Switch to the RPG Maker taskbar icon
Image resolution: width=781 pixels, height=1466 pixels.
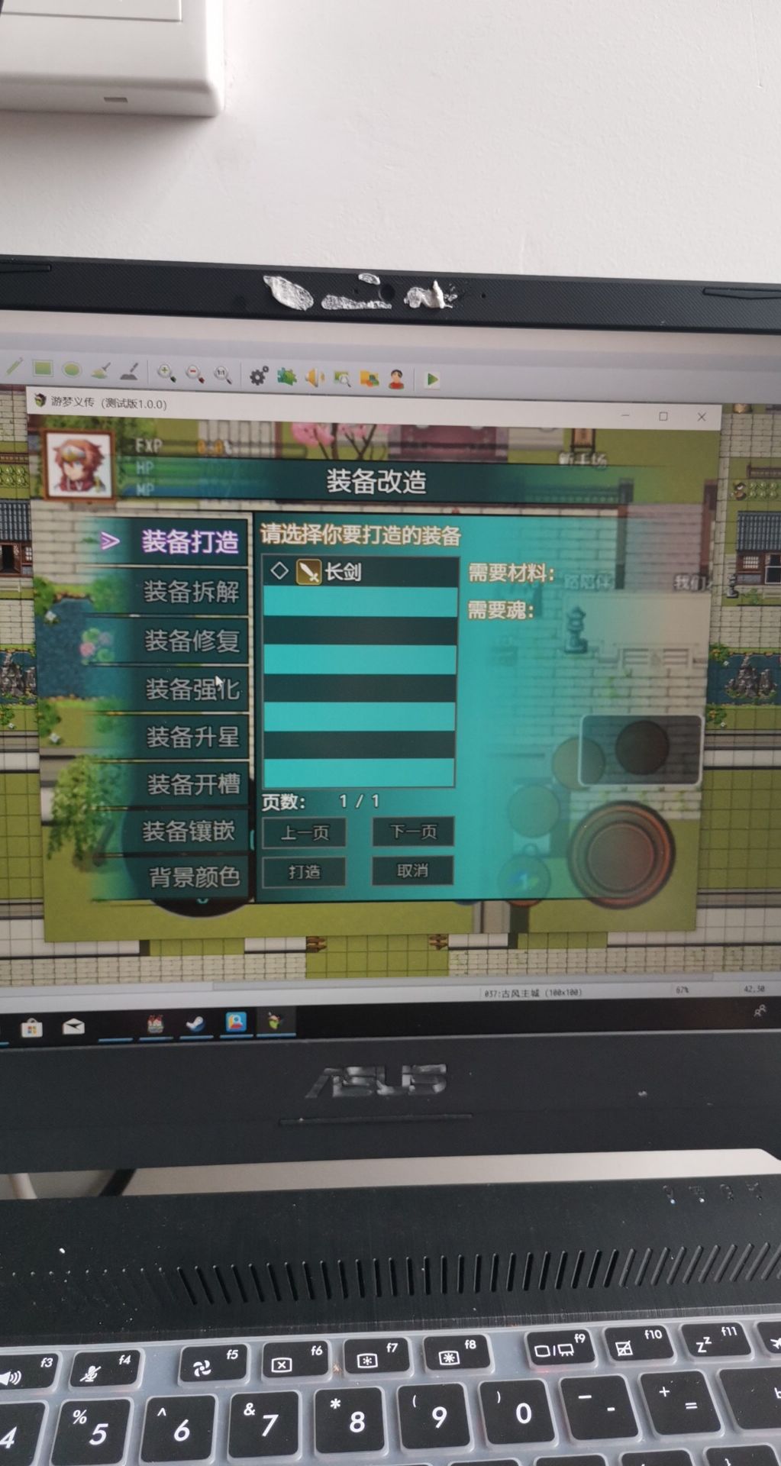tap(275, 1021)
